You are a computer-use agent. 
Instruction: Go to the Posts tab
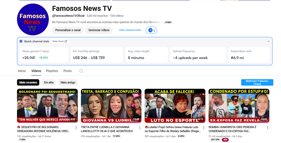tap(68, 71)
